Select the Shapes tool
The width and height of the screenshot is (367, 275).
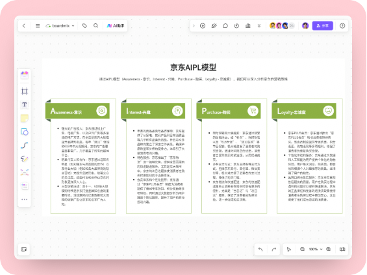25,132
